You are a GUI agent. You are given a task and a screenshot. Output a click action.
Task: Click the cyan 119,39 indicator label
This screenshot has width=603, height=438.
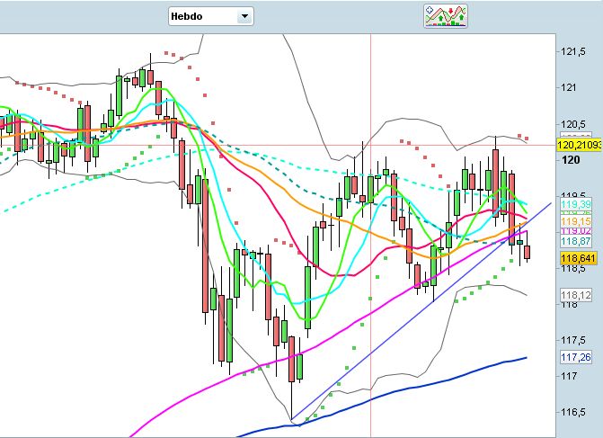(574, 206)
